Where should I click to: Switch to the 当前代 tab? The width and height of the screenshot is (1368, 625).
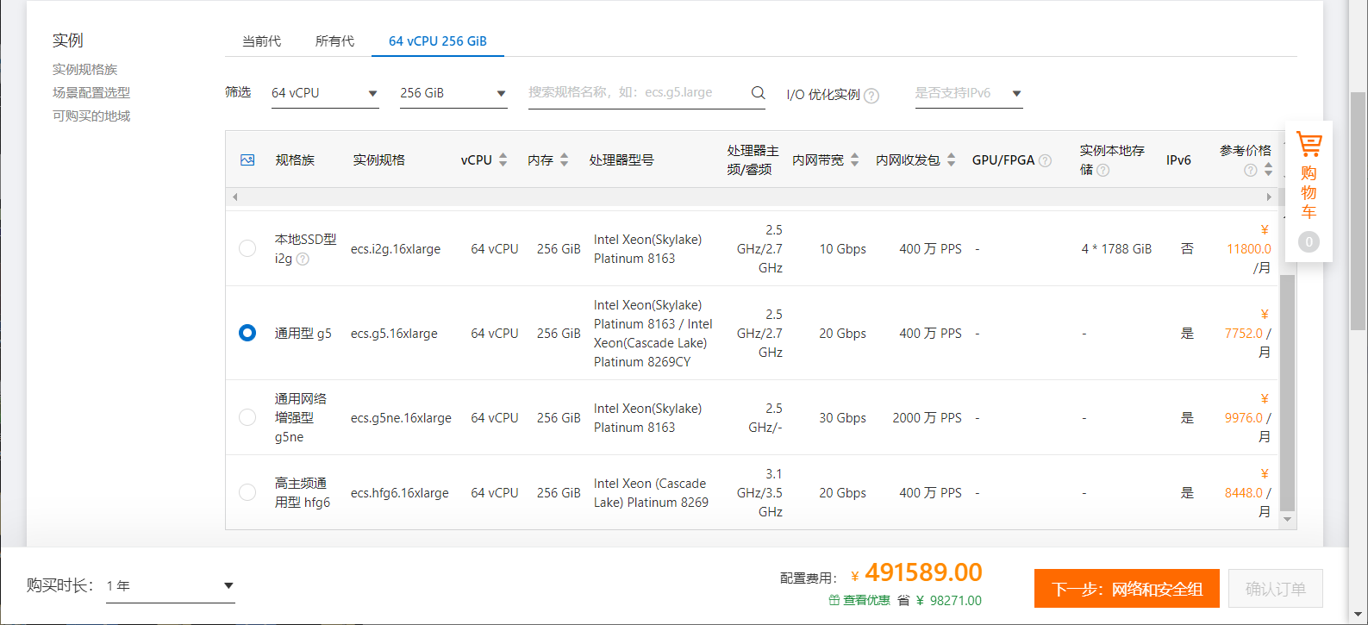click(x=261, y=41)
